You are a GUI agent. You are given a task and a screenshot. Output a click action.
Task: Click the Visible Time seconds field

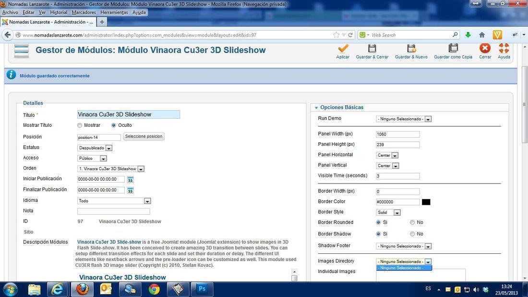(398, 176)
